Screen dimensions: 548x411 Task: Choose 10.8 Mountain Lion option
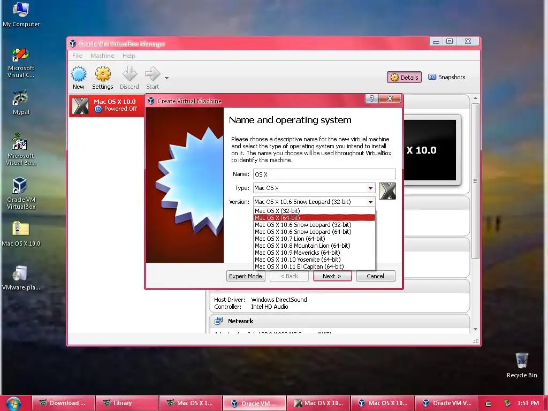(314, 246)
